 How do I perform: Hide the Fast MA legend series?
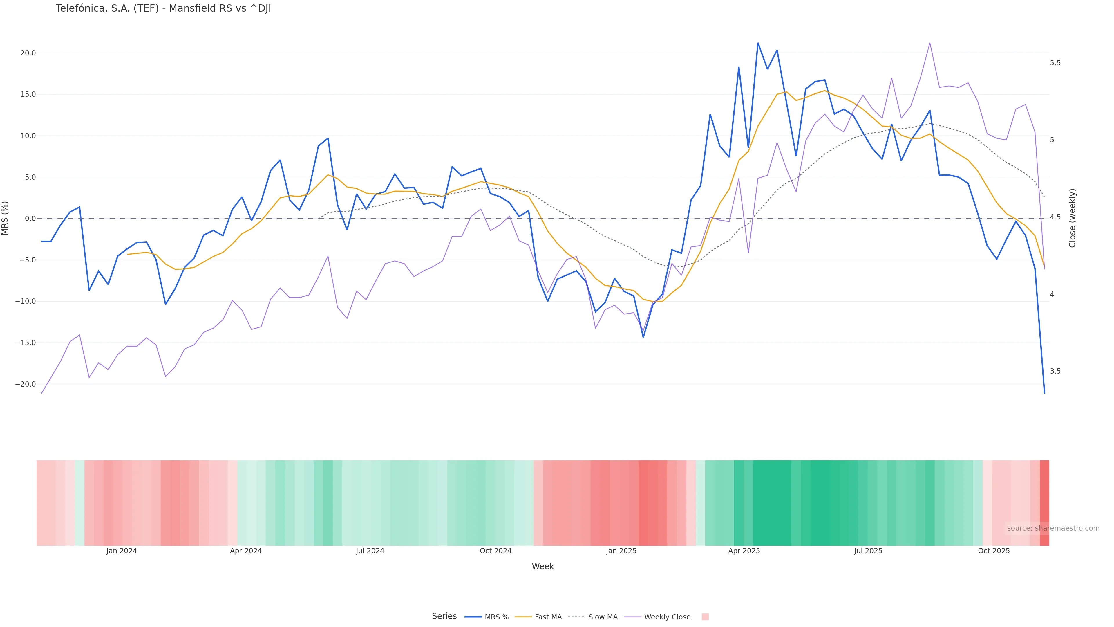(538, 617)
